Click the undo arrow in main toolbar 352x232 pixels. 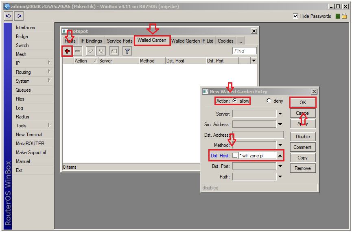(x=9, y=16)
